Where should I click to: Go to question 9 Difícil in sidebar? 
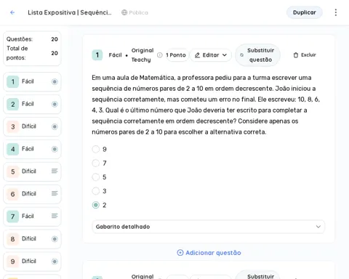(x=32, y=262)
